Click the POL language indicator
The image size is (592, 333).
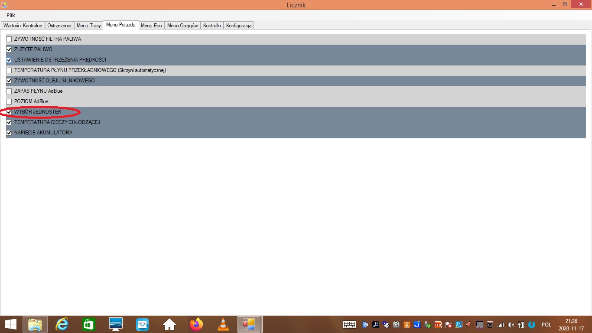tap(546, 324)
